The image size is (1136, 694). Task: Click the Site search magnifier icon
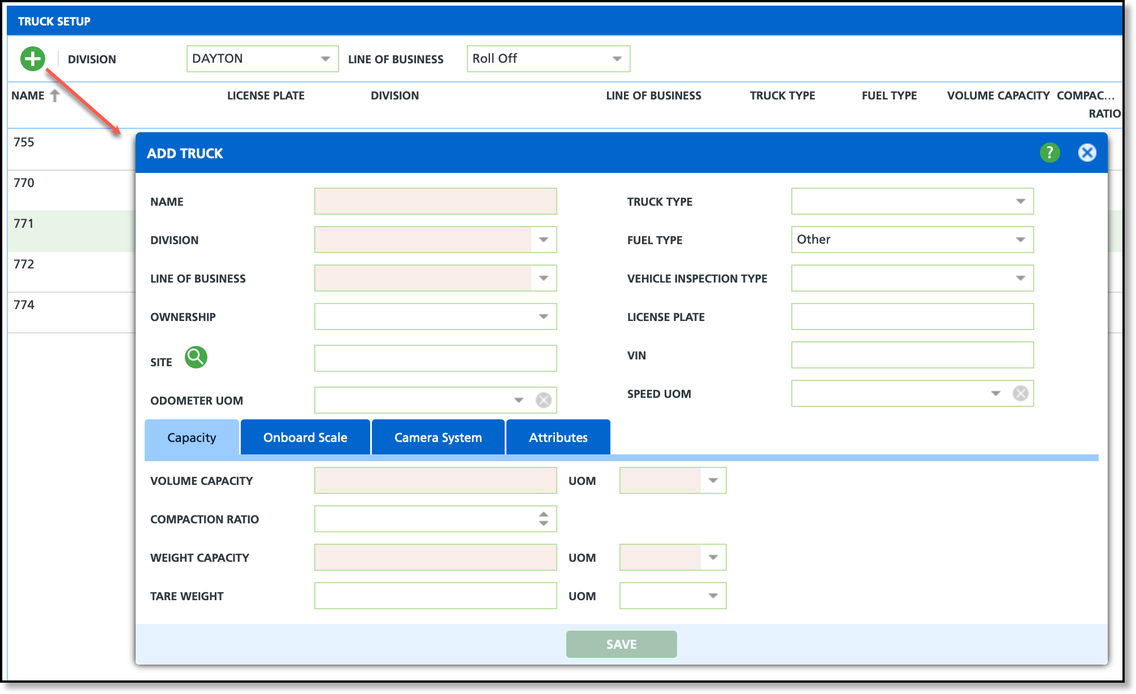click(x=196, y=357)
